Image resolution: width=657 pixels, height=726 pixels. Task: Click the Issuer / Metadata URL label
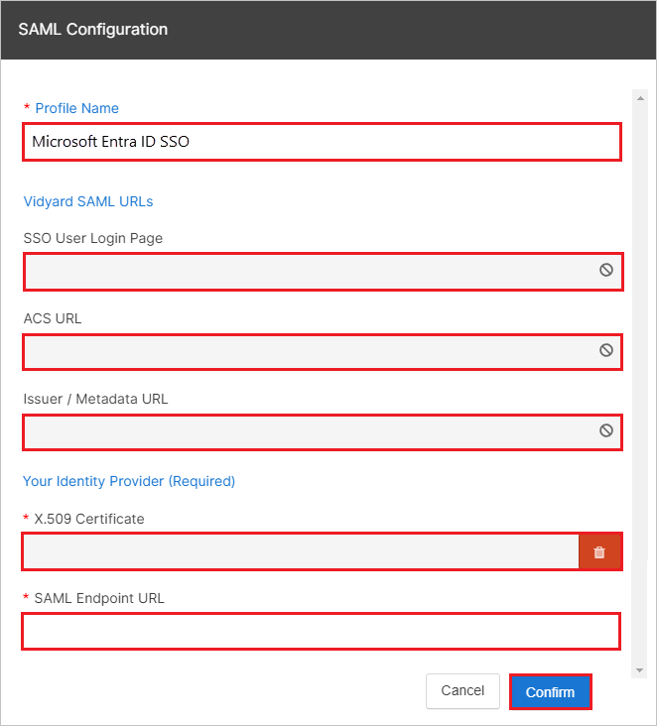click(95, 399)
